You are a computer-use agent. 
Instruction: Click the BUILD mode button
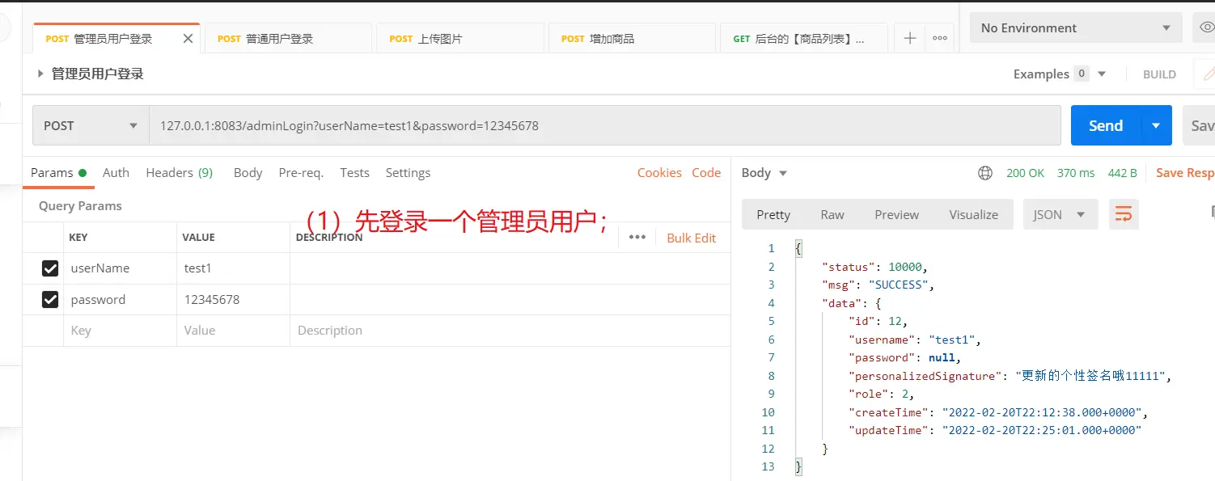[1159, 74]
